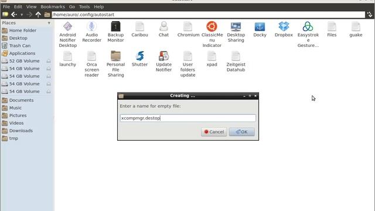
Task: Eject the 52 GB Volume
Action: pos(49,61)
